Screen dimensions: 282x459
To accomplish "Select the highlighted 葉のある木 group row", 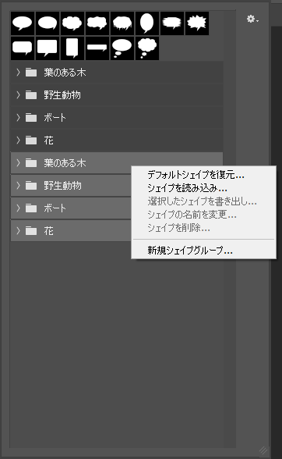I will pyautogui.click(x=117, y=162).
